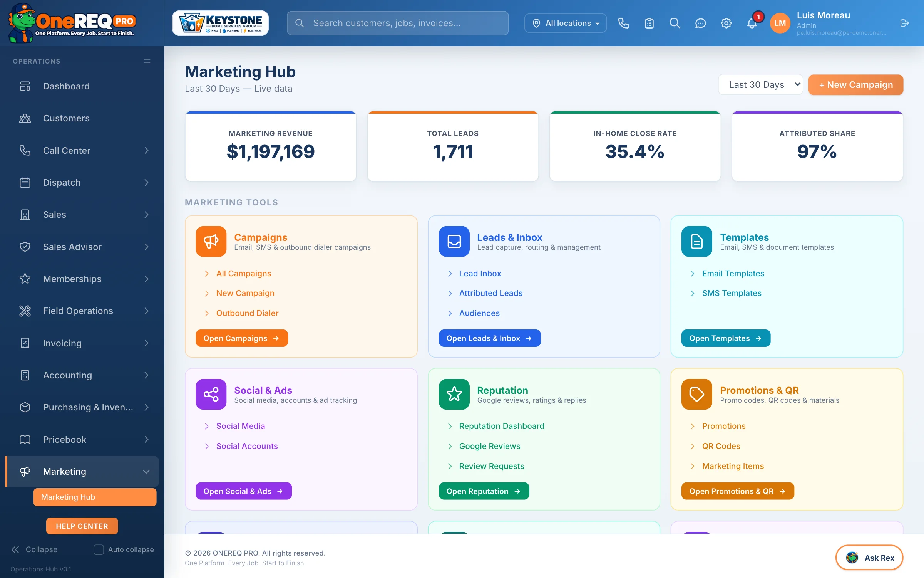The width and height of the screenshot is (924, 578).
Task: Open the chat messages icon
Action: tap(700, 23)
